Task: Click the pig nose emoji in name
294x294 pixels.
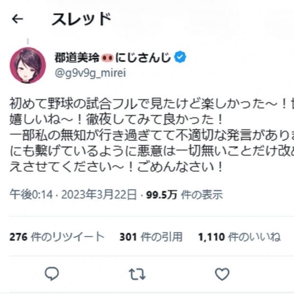Action: 107,58
